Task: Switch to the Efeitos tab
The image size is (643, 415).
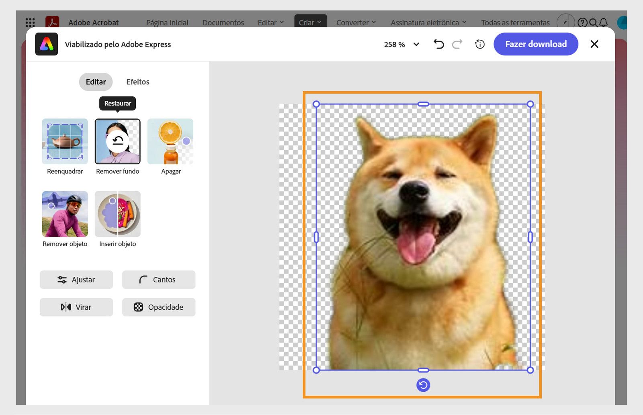Action: tap(137, 82)
